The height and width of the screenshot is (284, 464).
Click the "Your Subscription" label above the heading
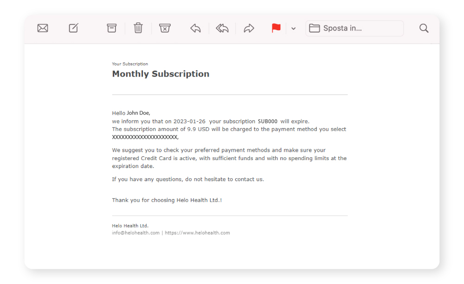(130, 64)
